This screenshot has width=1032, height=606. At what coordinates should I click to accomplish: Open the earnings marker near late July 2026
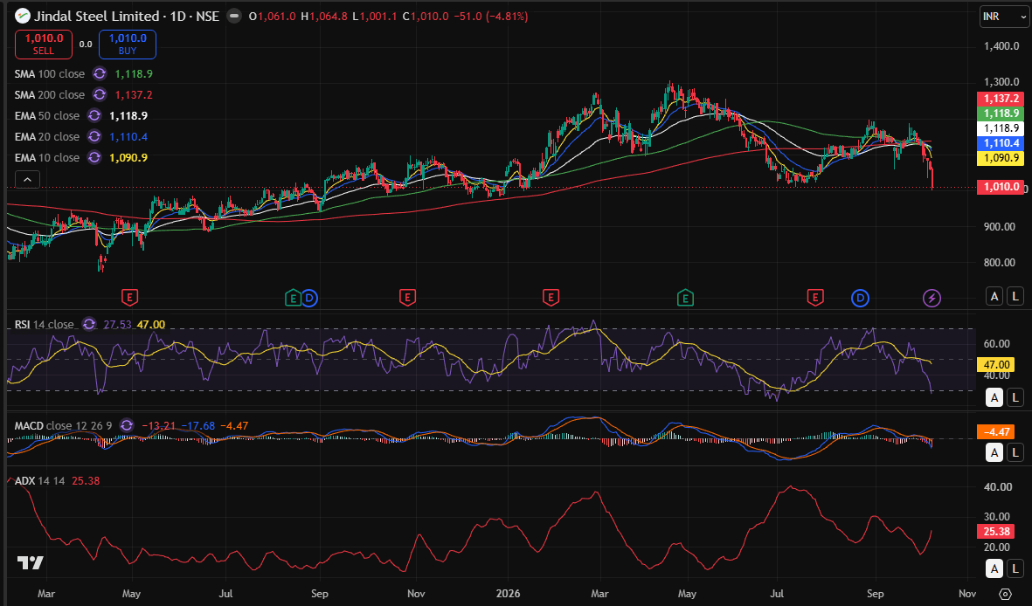[815, 298]
